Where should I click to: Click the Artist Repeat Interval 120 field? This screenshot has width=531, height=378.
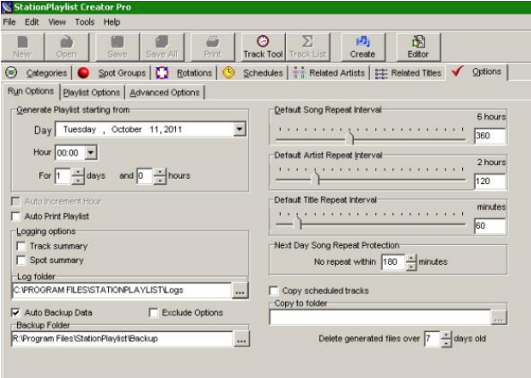click(x=490, y=181)
